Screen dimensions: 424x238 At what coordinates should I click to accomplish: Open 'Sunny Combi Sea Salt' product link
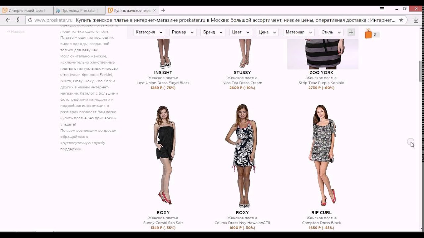pyautogui.click(x=163, y=223)
